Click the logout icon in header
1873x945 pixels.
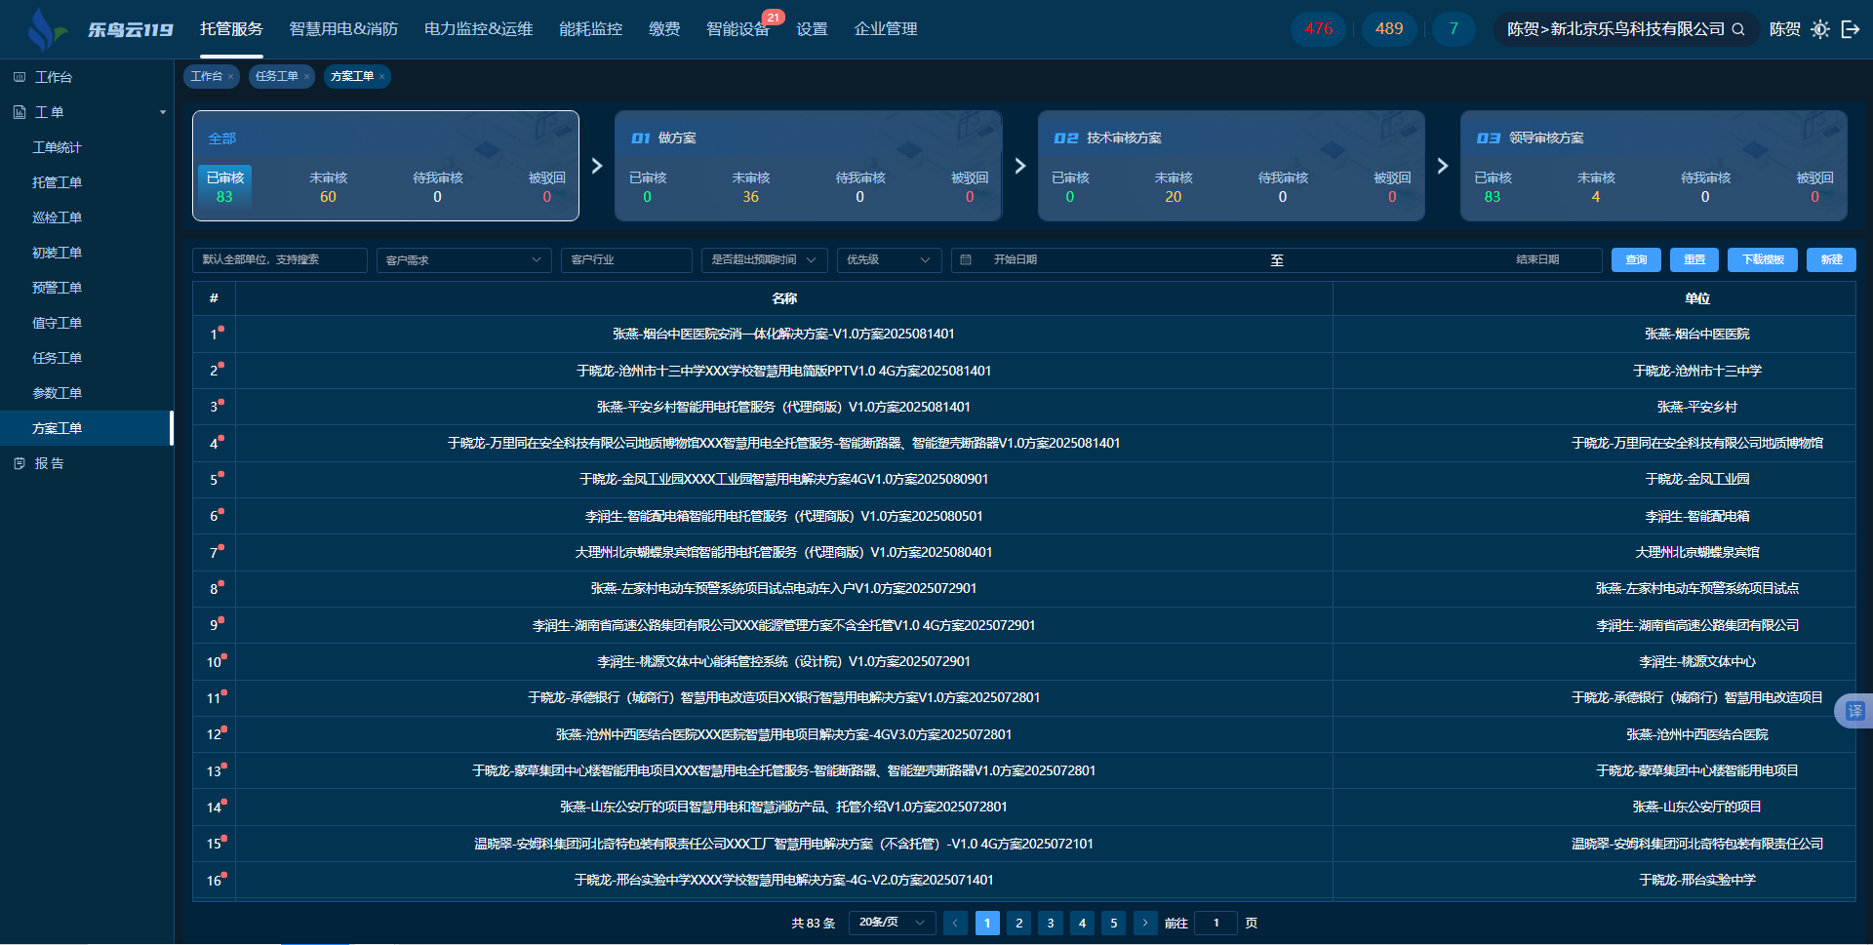1851,29
